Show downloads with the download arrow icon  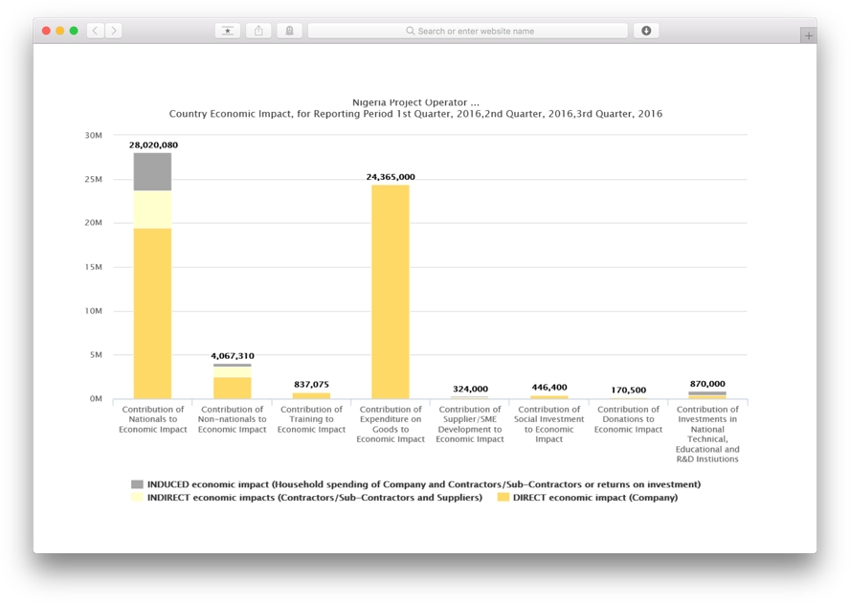(x=646, y=31)
